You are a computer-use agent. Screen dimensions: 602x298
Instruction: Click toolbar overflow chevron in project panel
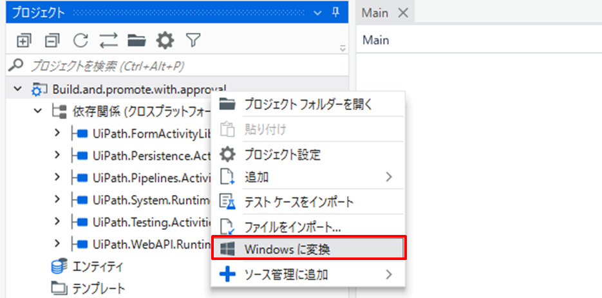pyautogui.click(x=343, y=48)
